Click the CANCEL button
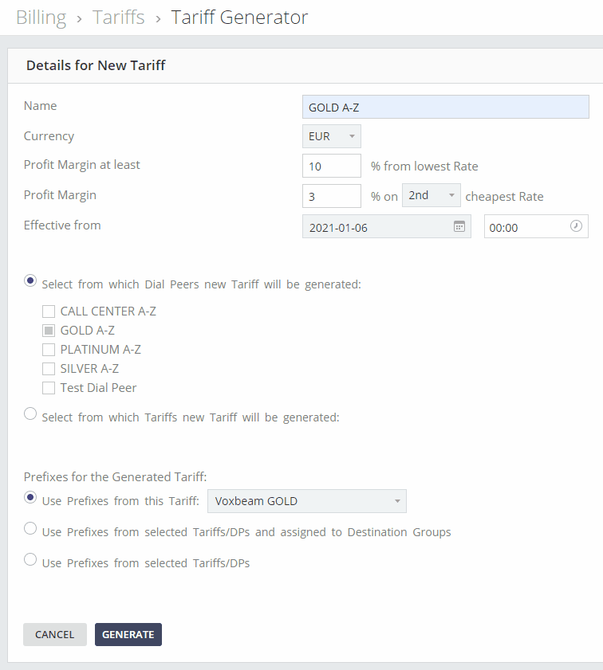The height and width of the screenshot is (670, 603). tap(55, 634)
